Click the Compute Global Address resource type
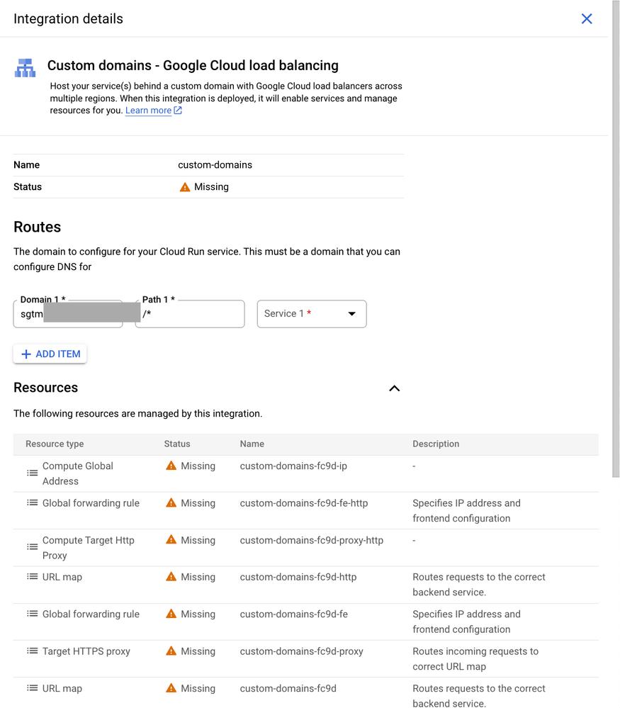 78,473
